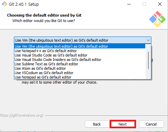This screenshot has width=168, height=132.
Task: Select Use Atom as Git's default editor
Action: [x=80, y=68]
